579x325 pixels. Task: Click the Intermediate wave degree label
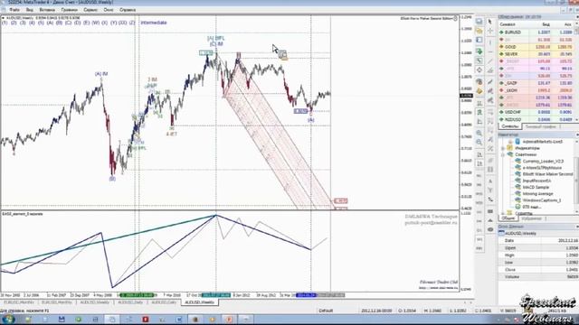point(153,23)
